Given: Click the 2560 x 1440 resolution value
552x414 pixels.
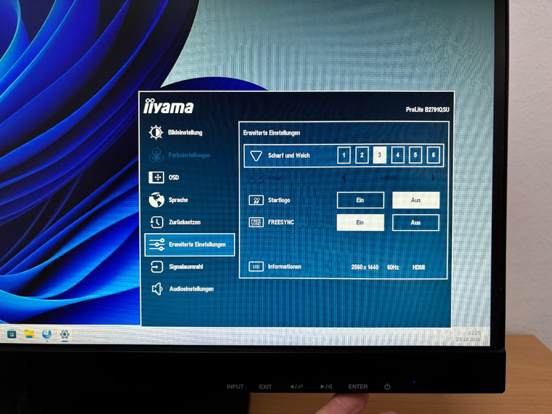Looking at the screenshot, I should tap(365, 267).
